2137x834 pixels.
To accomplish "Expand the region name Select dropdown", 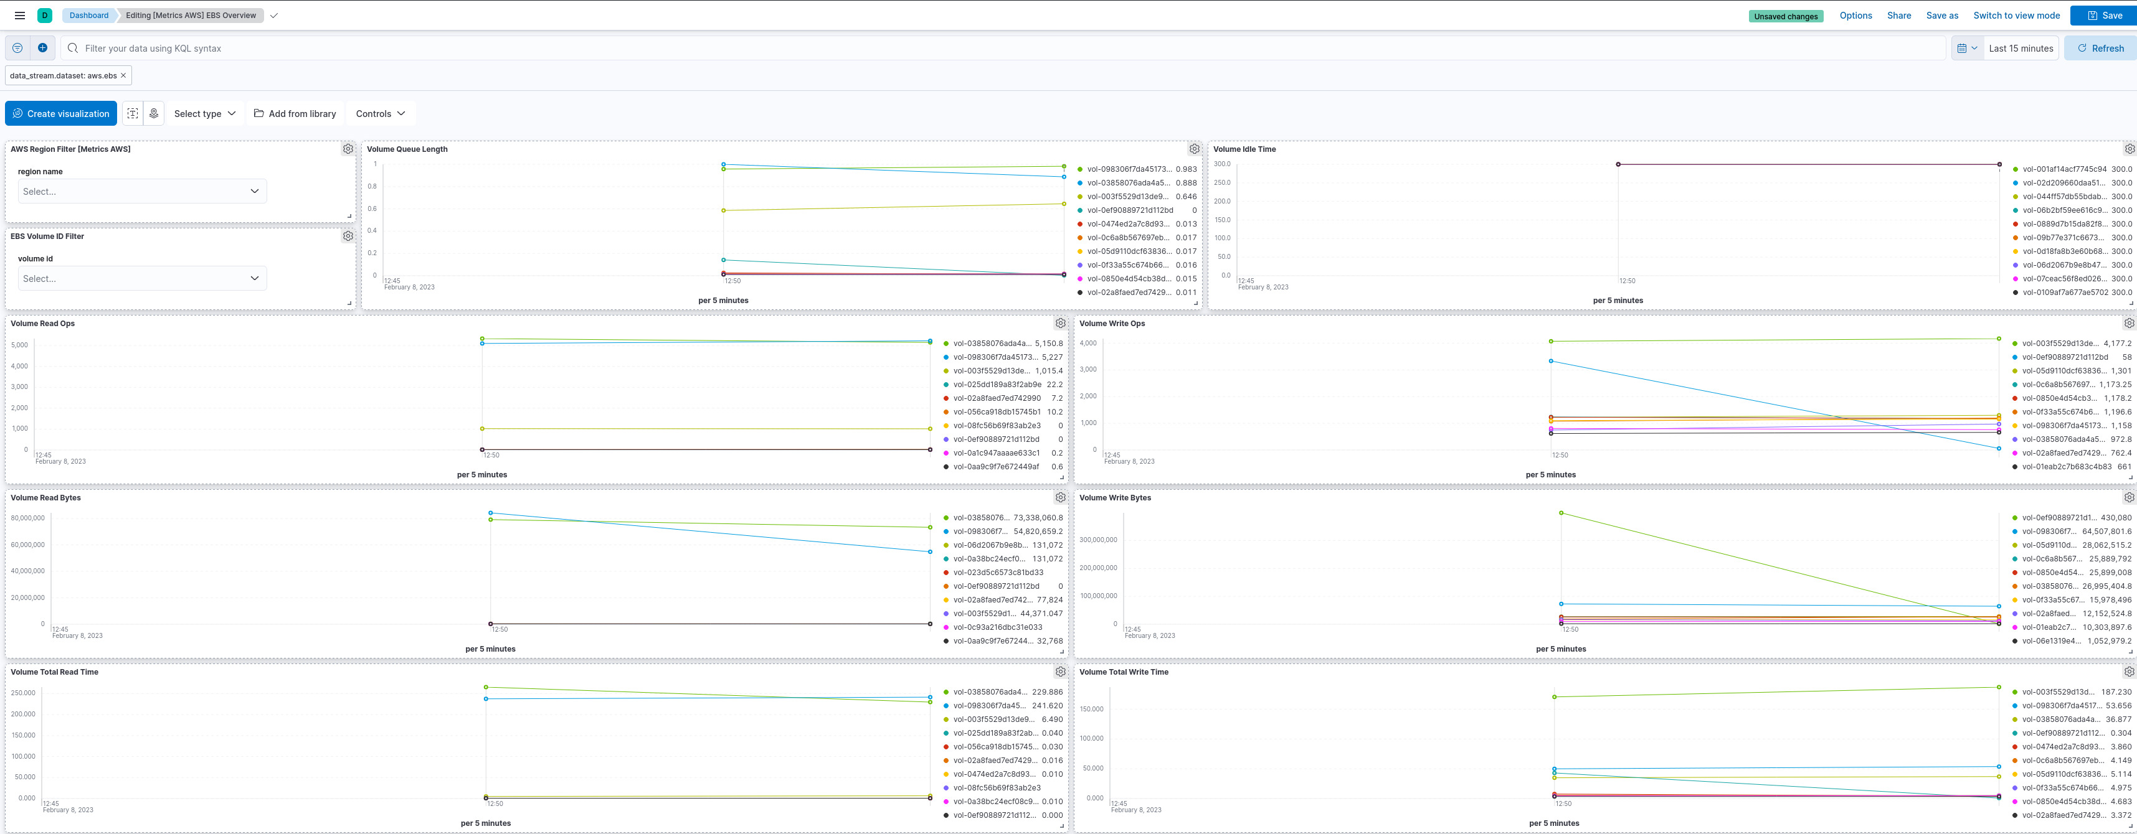I will [142, 192].
